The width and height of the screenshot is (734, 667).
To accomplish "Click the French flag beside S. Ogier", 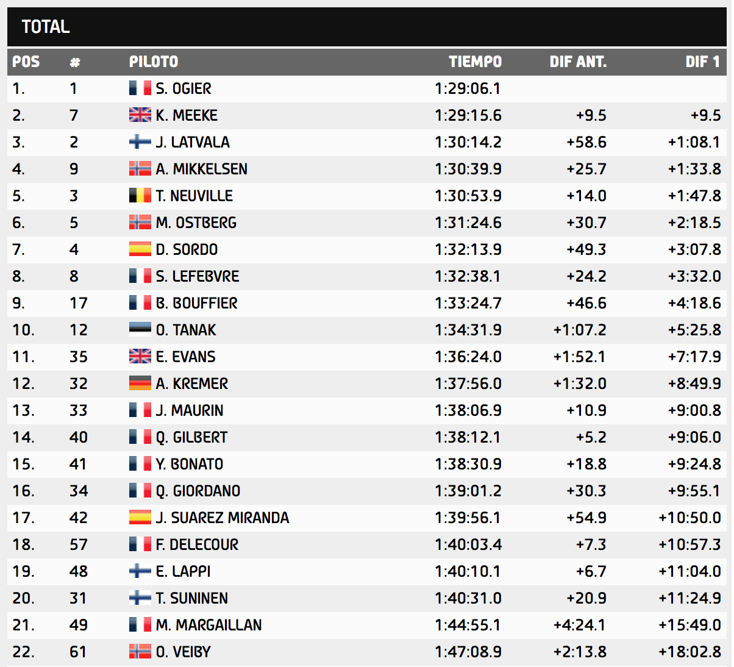I will point(140,88).
